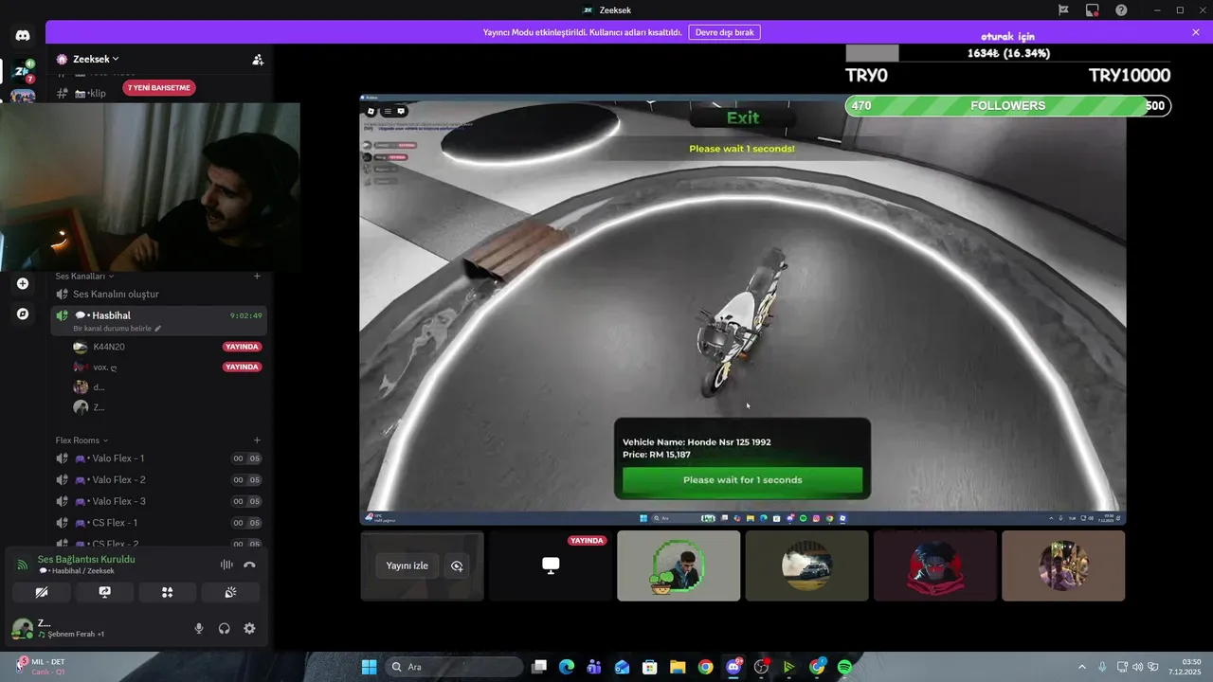The width and height of the screenshot is (1213, 682).
Task: Add channel to Flex Rooms category
Action: pyautogui.click(x=257, y=440)
